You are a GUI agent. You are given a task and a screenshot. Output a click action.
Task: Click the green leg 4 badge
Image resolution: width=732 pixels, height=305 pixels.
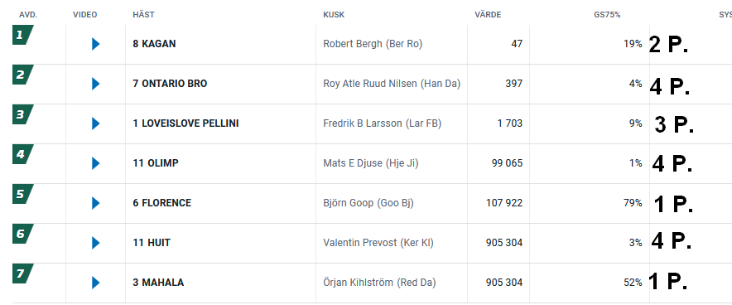(x=23, y=154)
